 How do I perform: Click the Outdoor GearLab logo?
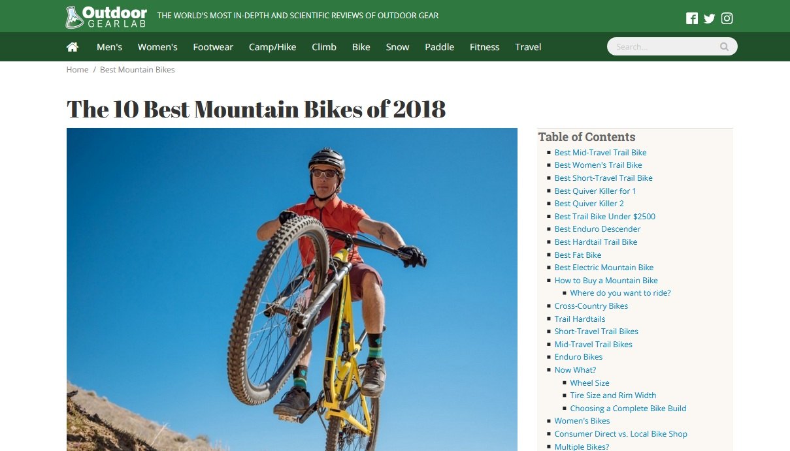click(x=107, y=17)
